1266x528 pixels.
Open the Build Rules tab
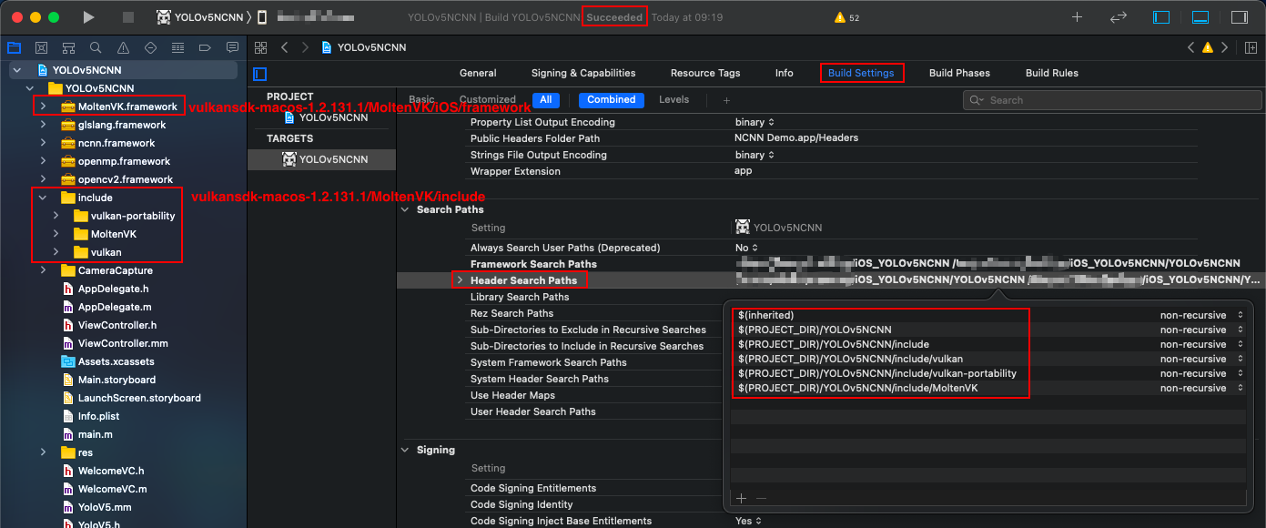pos(1052,73)
